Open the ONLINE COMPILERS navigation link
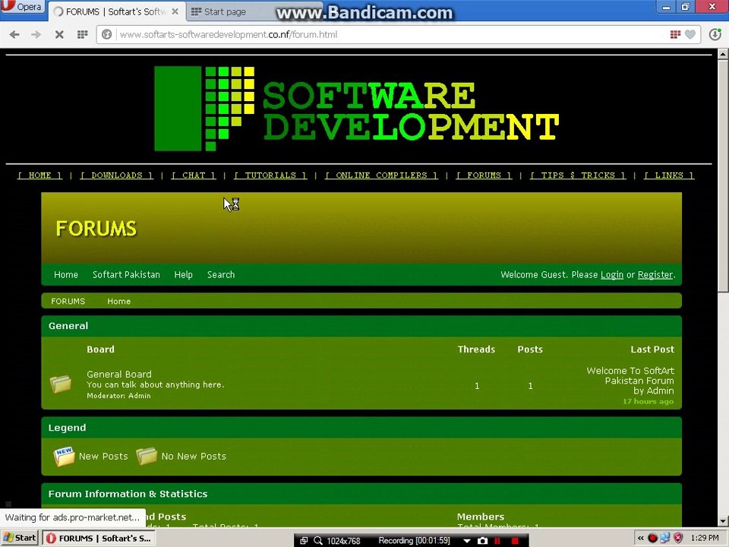 pyautogui.click(x=381, y=175)
